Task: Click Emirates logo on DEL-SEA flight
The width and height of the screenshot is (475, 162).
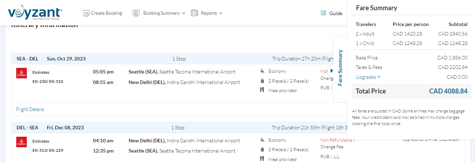Action: 22,142
